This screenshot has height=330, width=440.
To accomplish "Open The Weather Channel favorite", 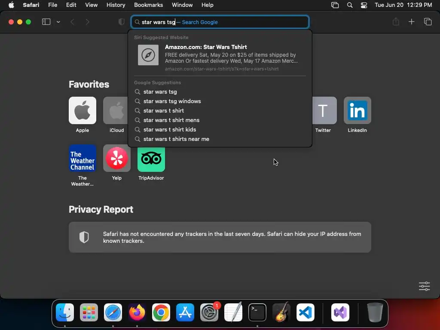I will tap(82, 158).
